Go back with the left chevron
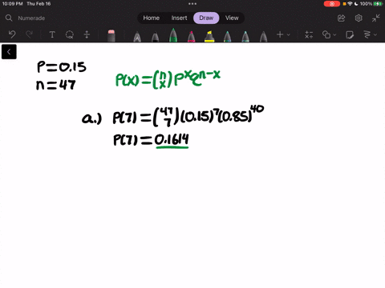 9,52
